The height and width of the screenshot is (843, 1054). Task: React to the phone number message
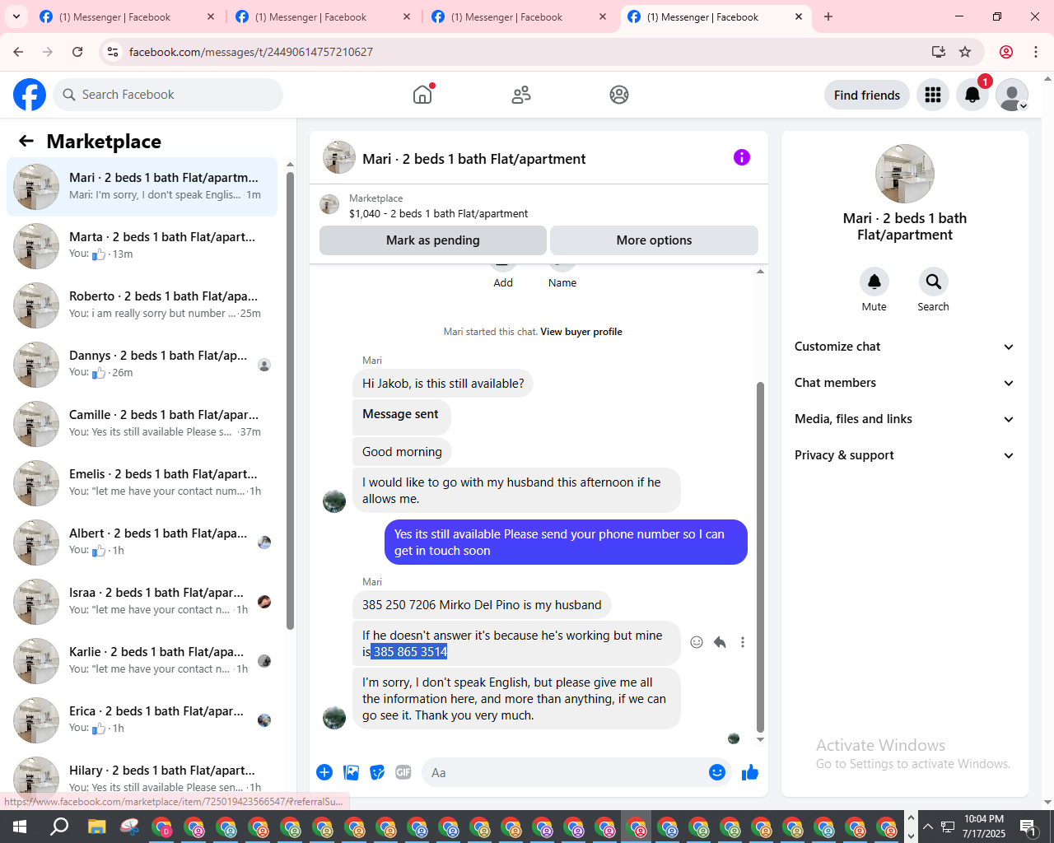coord(697,642)
